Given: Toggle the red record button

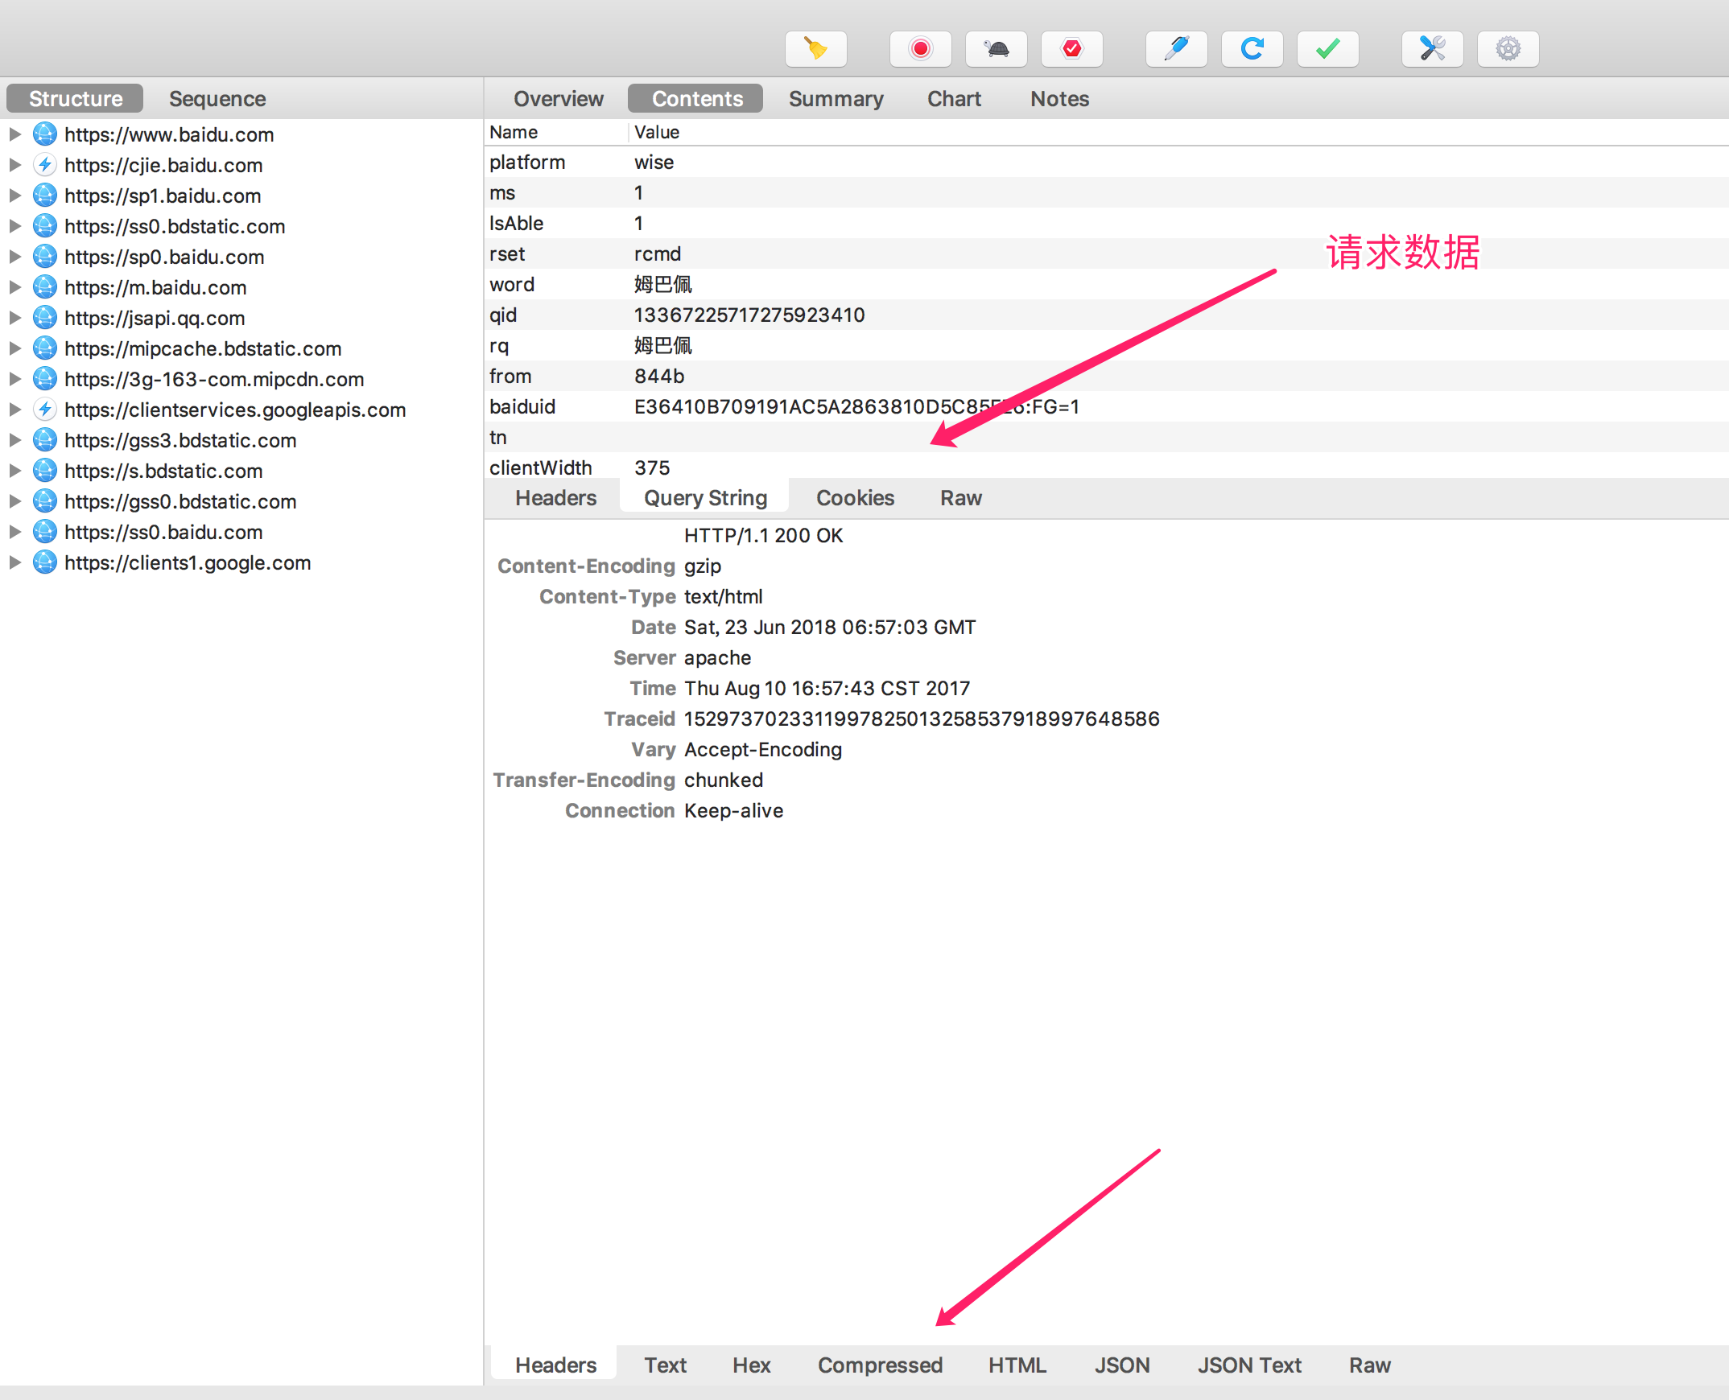Looking at the screenshot, I should tap(920, 48).
